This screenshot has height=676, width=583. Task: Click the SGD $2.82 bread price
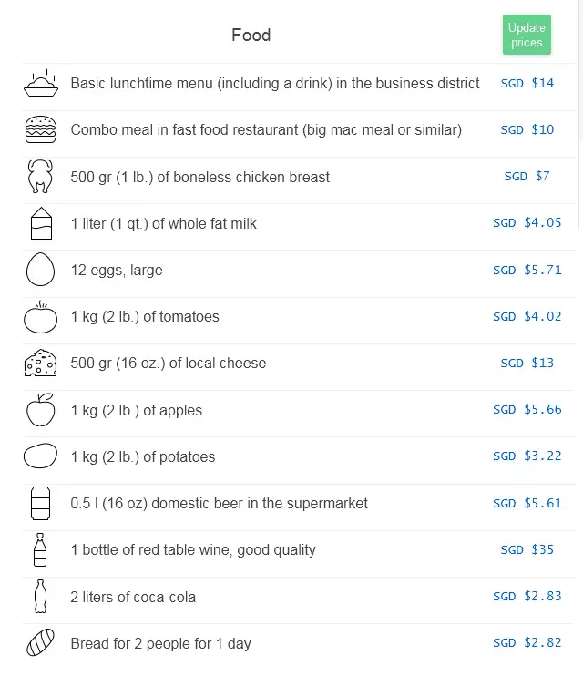(527, 643)
